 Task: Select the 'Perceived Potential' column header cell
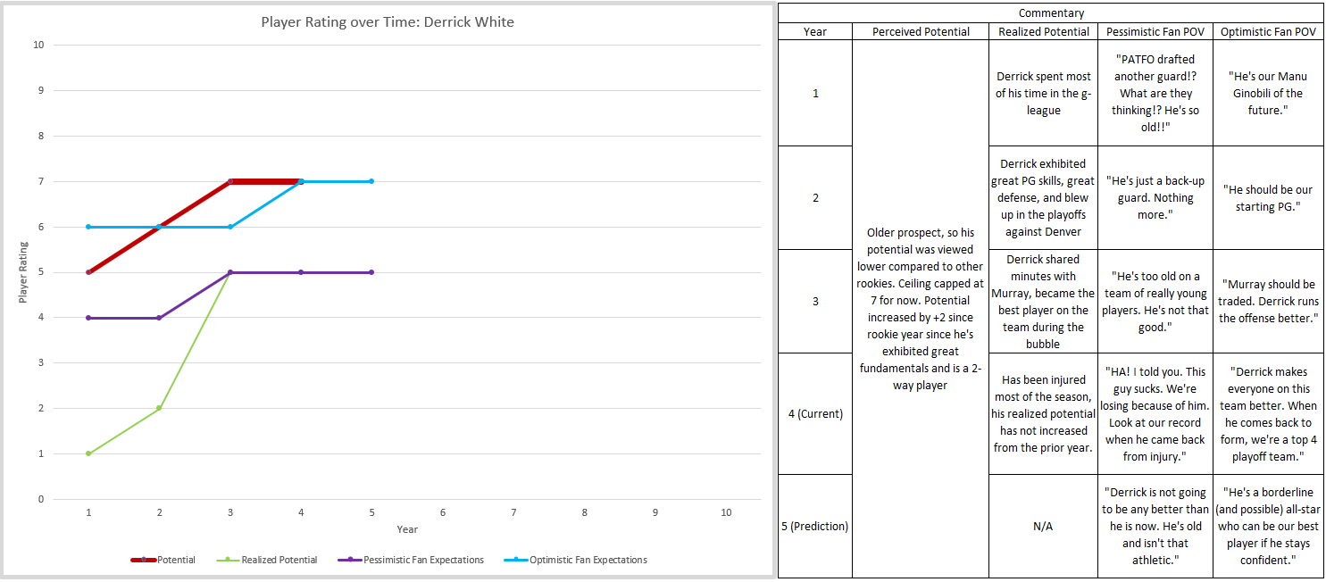pos(921,31)
